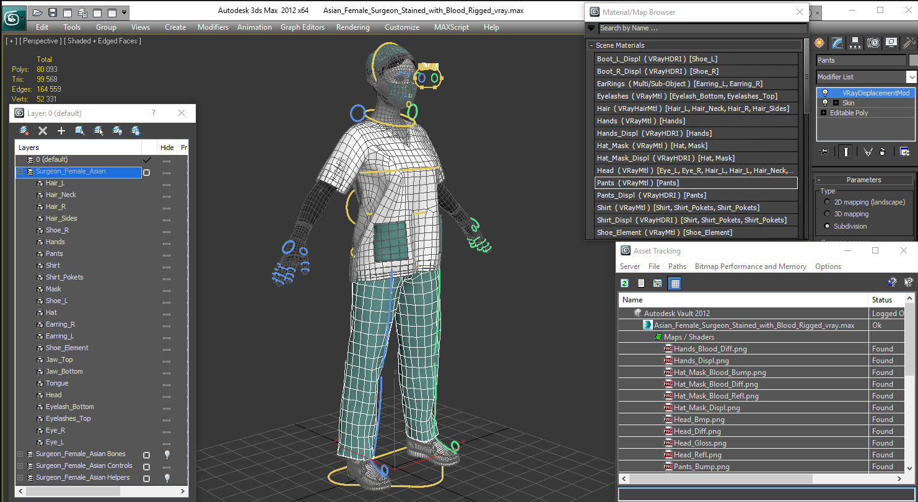Open quick access toolbar customize dropdown arrow
The width and height of the screenshot is (918, 502).
tap(125, 12)
